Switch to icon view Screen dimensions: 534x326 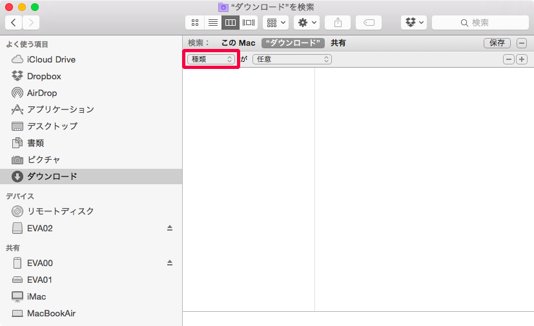click(195, 23)
